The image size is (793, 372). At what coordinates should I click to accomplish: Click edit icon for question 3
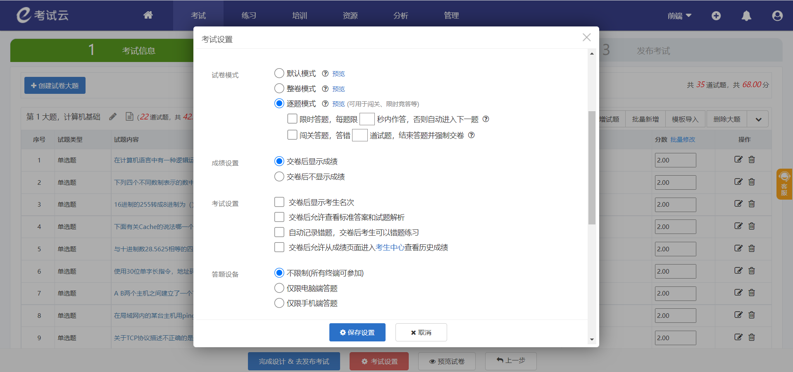click(738, 204)
